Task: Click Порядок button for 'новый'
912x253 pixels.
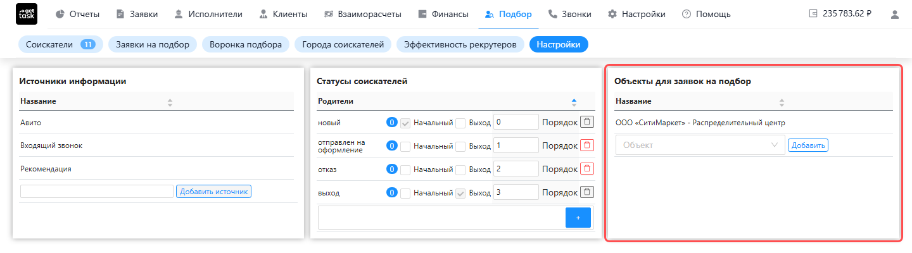Action: (x=560, y=122)
